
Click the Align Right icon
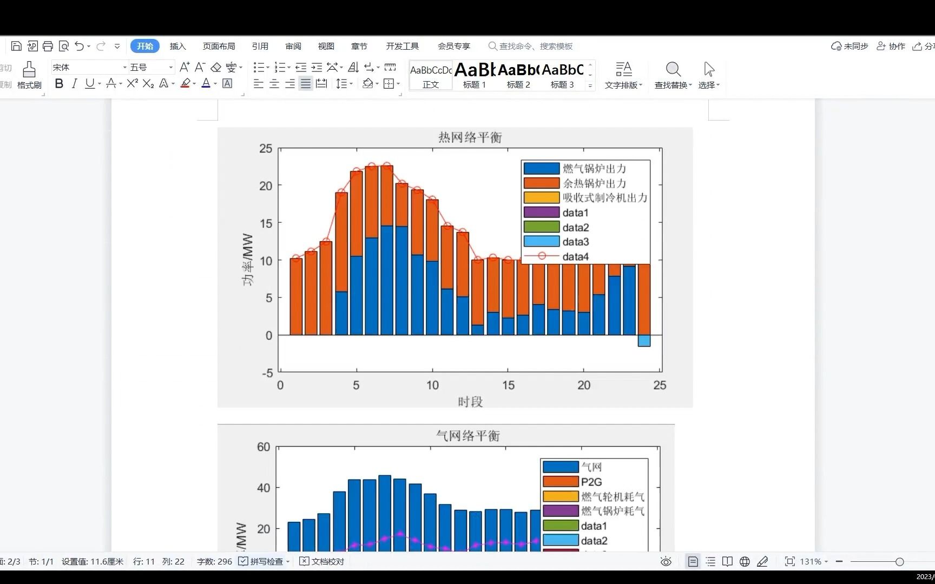[290, 83]
